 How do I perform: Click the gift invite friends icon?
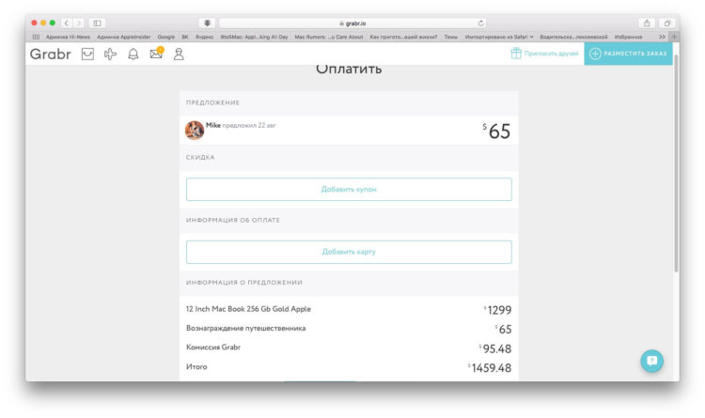click(x=516, y=54)
